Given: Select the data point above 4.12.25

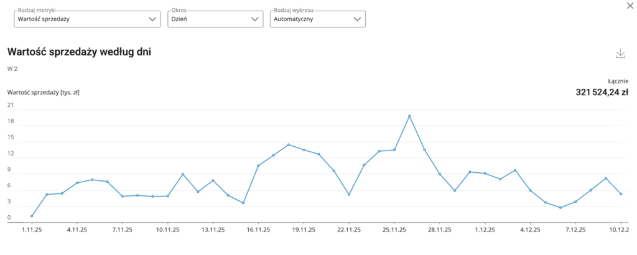Looking at the screenshot, I should (x=530, y=190).
